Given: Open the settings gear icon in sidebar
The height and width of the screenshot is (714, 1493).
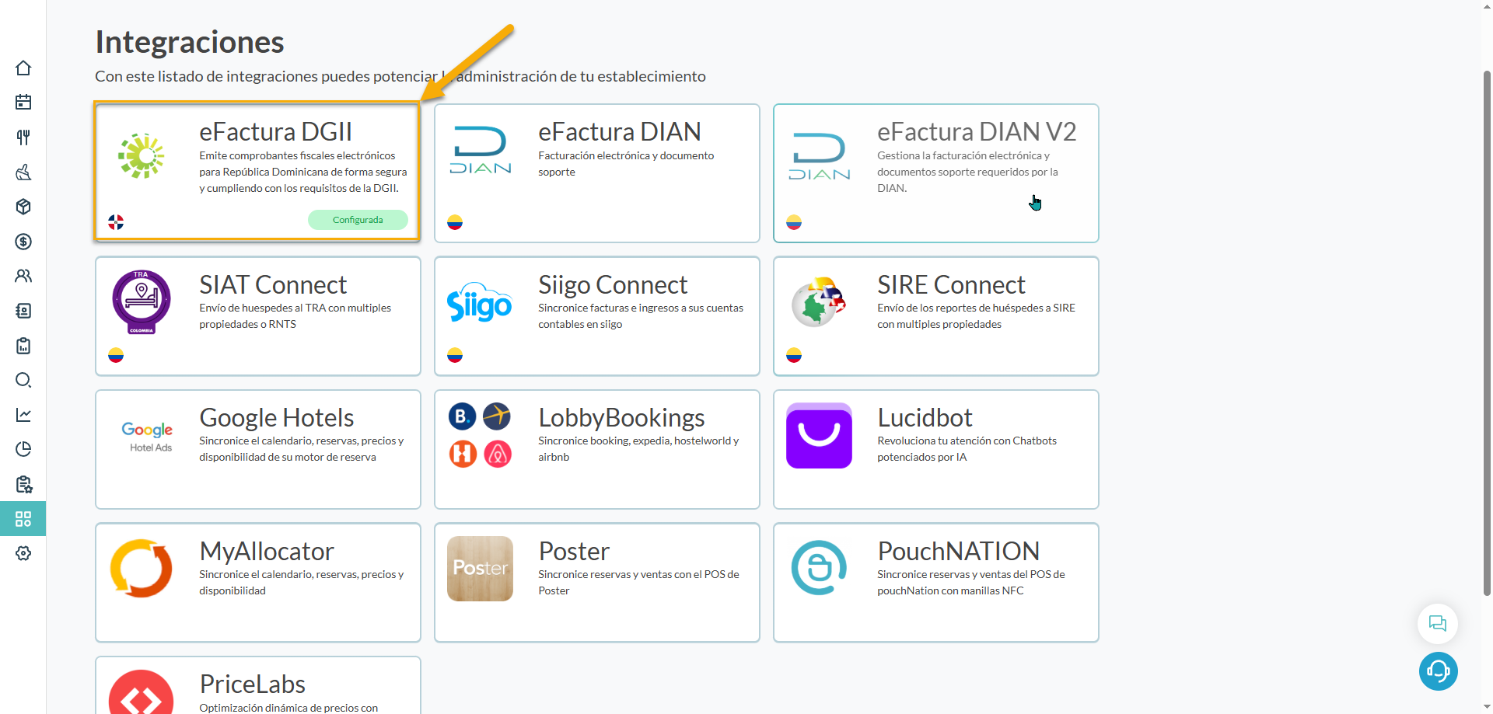Looking at the screenshot, I should click(x=23, y=553).
